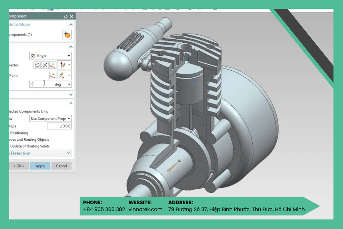Click the Cancel button

(61, 166)
